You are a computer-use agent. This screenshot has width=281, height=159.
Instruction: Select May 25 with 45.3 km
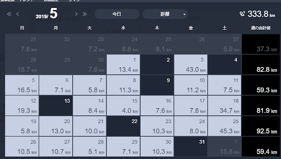click(224, 126)
